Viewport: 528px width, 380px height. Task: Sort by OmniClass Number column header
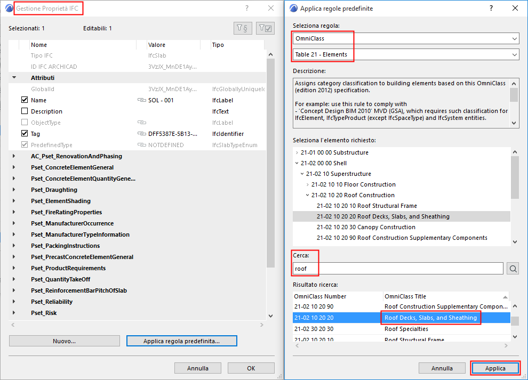pyautogui.click(x=338, y=296)
